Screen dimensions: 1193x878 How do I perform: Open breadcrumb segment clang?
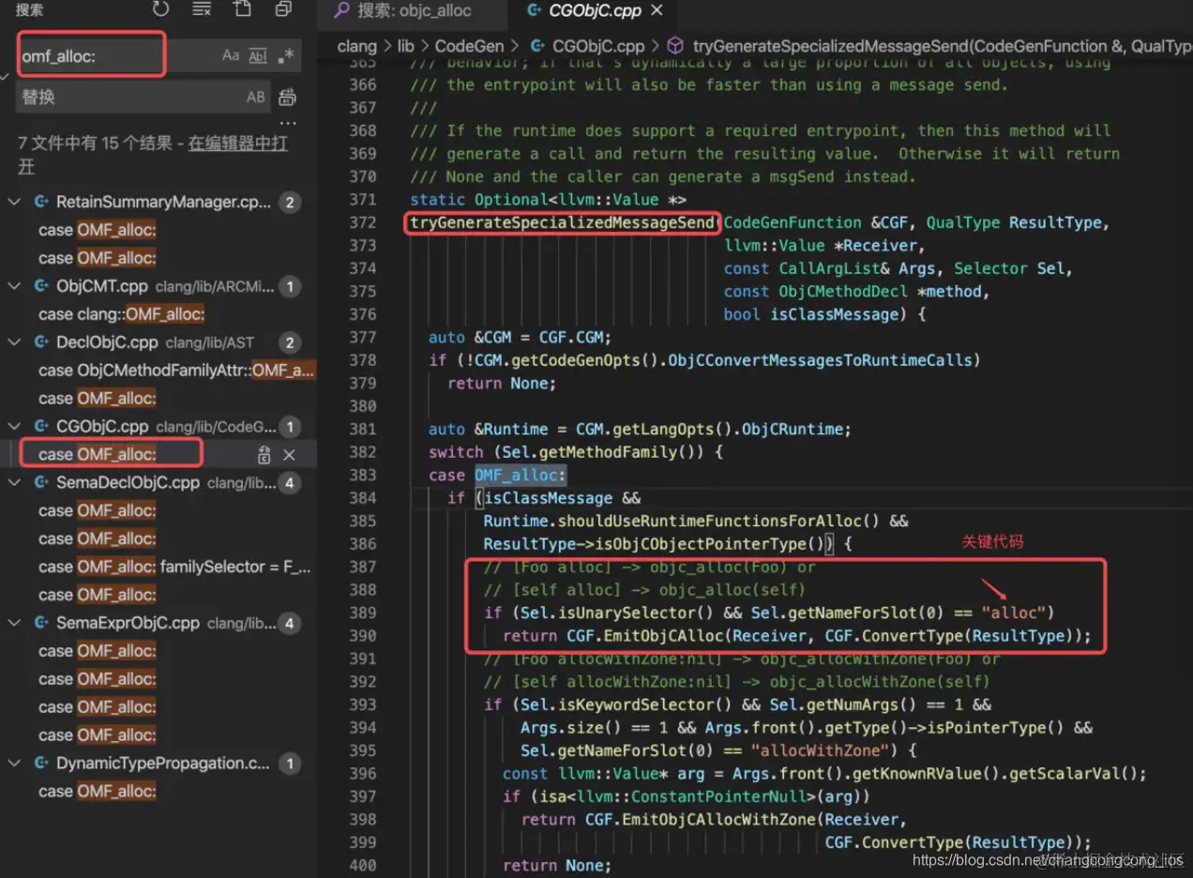[x=356, y=46]
